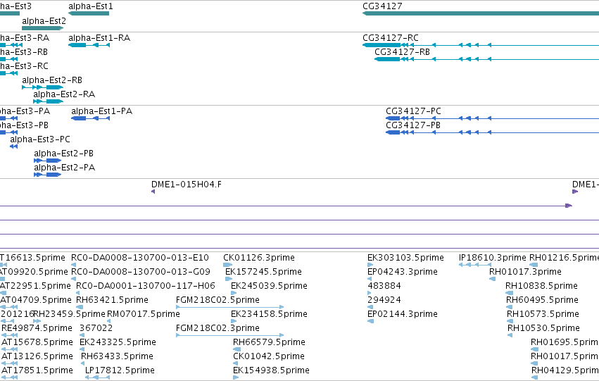Select the FGM218C02.5prime EST span
This screenshot has height=381, width=599.
point(230,307)
